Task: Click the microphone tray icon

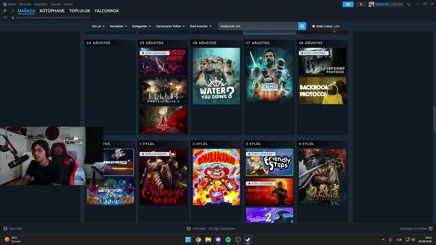Action: (x=390, y=240)
